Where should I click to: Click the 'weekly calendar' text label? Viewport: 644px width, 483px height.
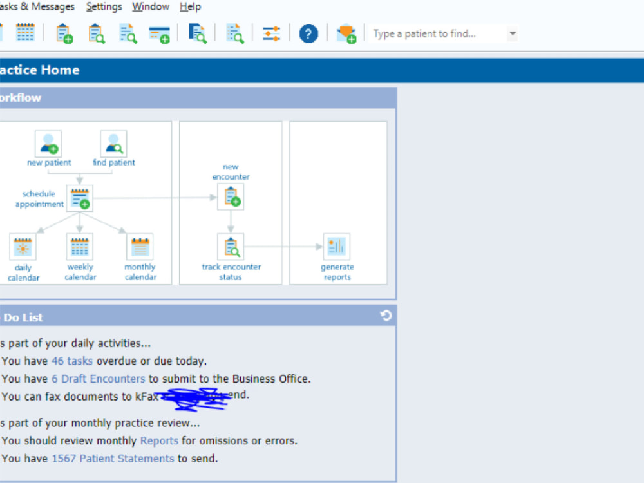(80, 272)
